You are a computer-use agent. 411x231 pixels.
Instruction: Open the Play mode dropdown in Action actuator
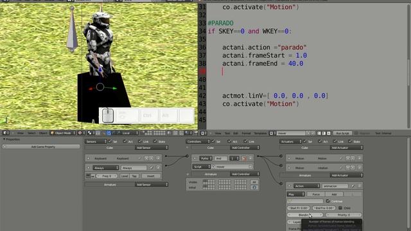click(x=296, y=194)
